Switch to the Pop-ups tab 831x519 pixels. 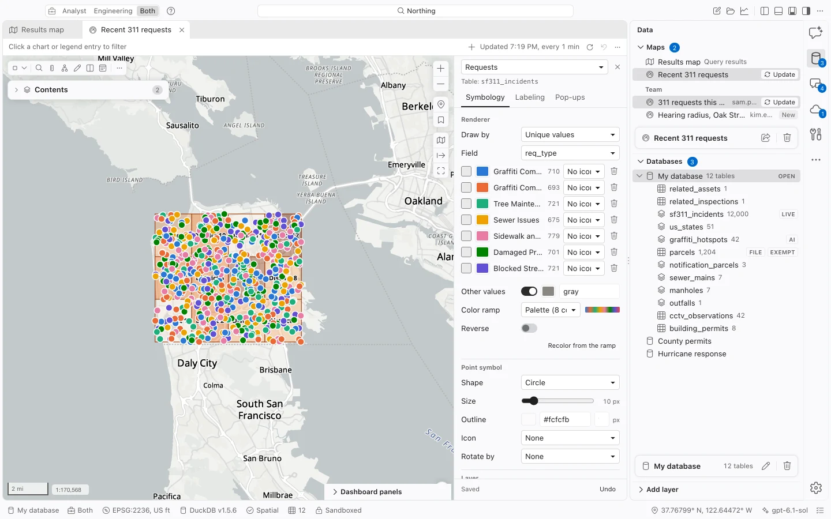tap(570, 97)
